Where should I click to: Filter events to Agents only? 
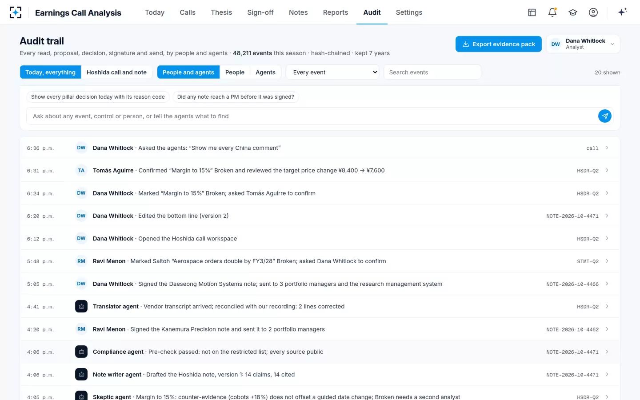pos(265,72)
